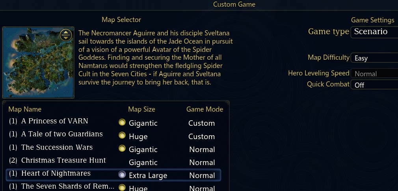This screenshot has height=191, width=398.
Task: Click the gold orb for The Seven Shards row
Action: tap(122, 187)
